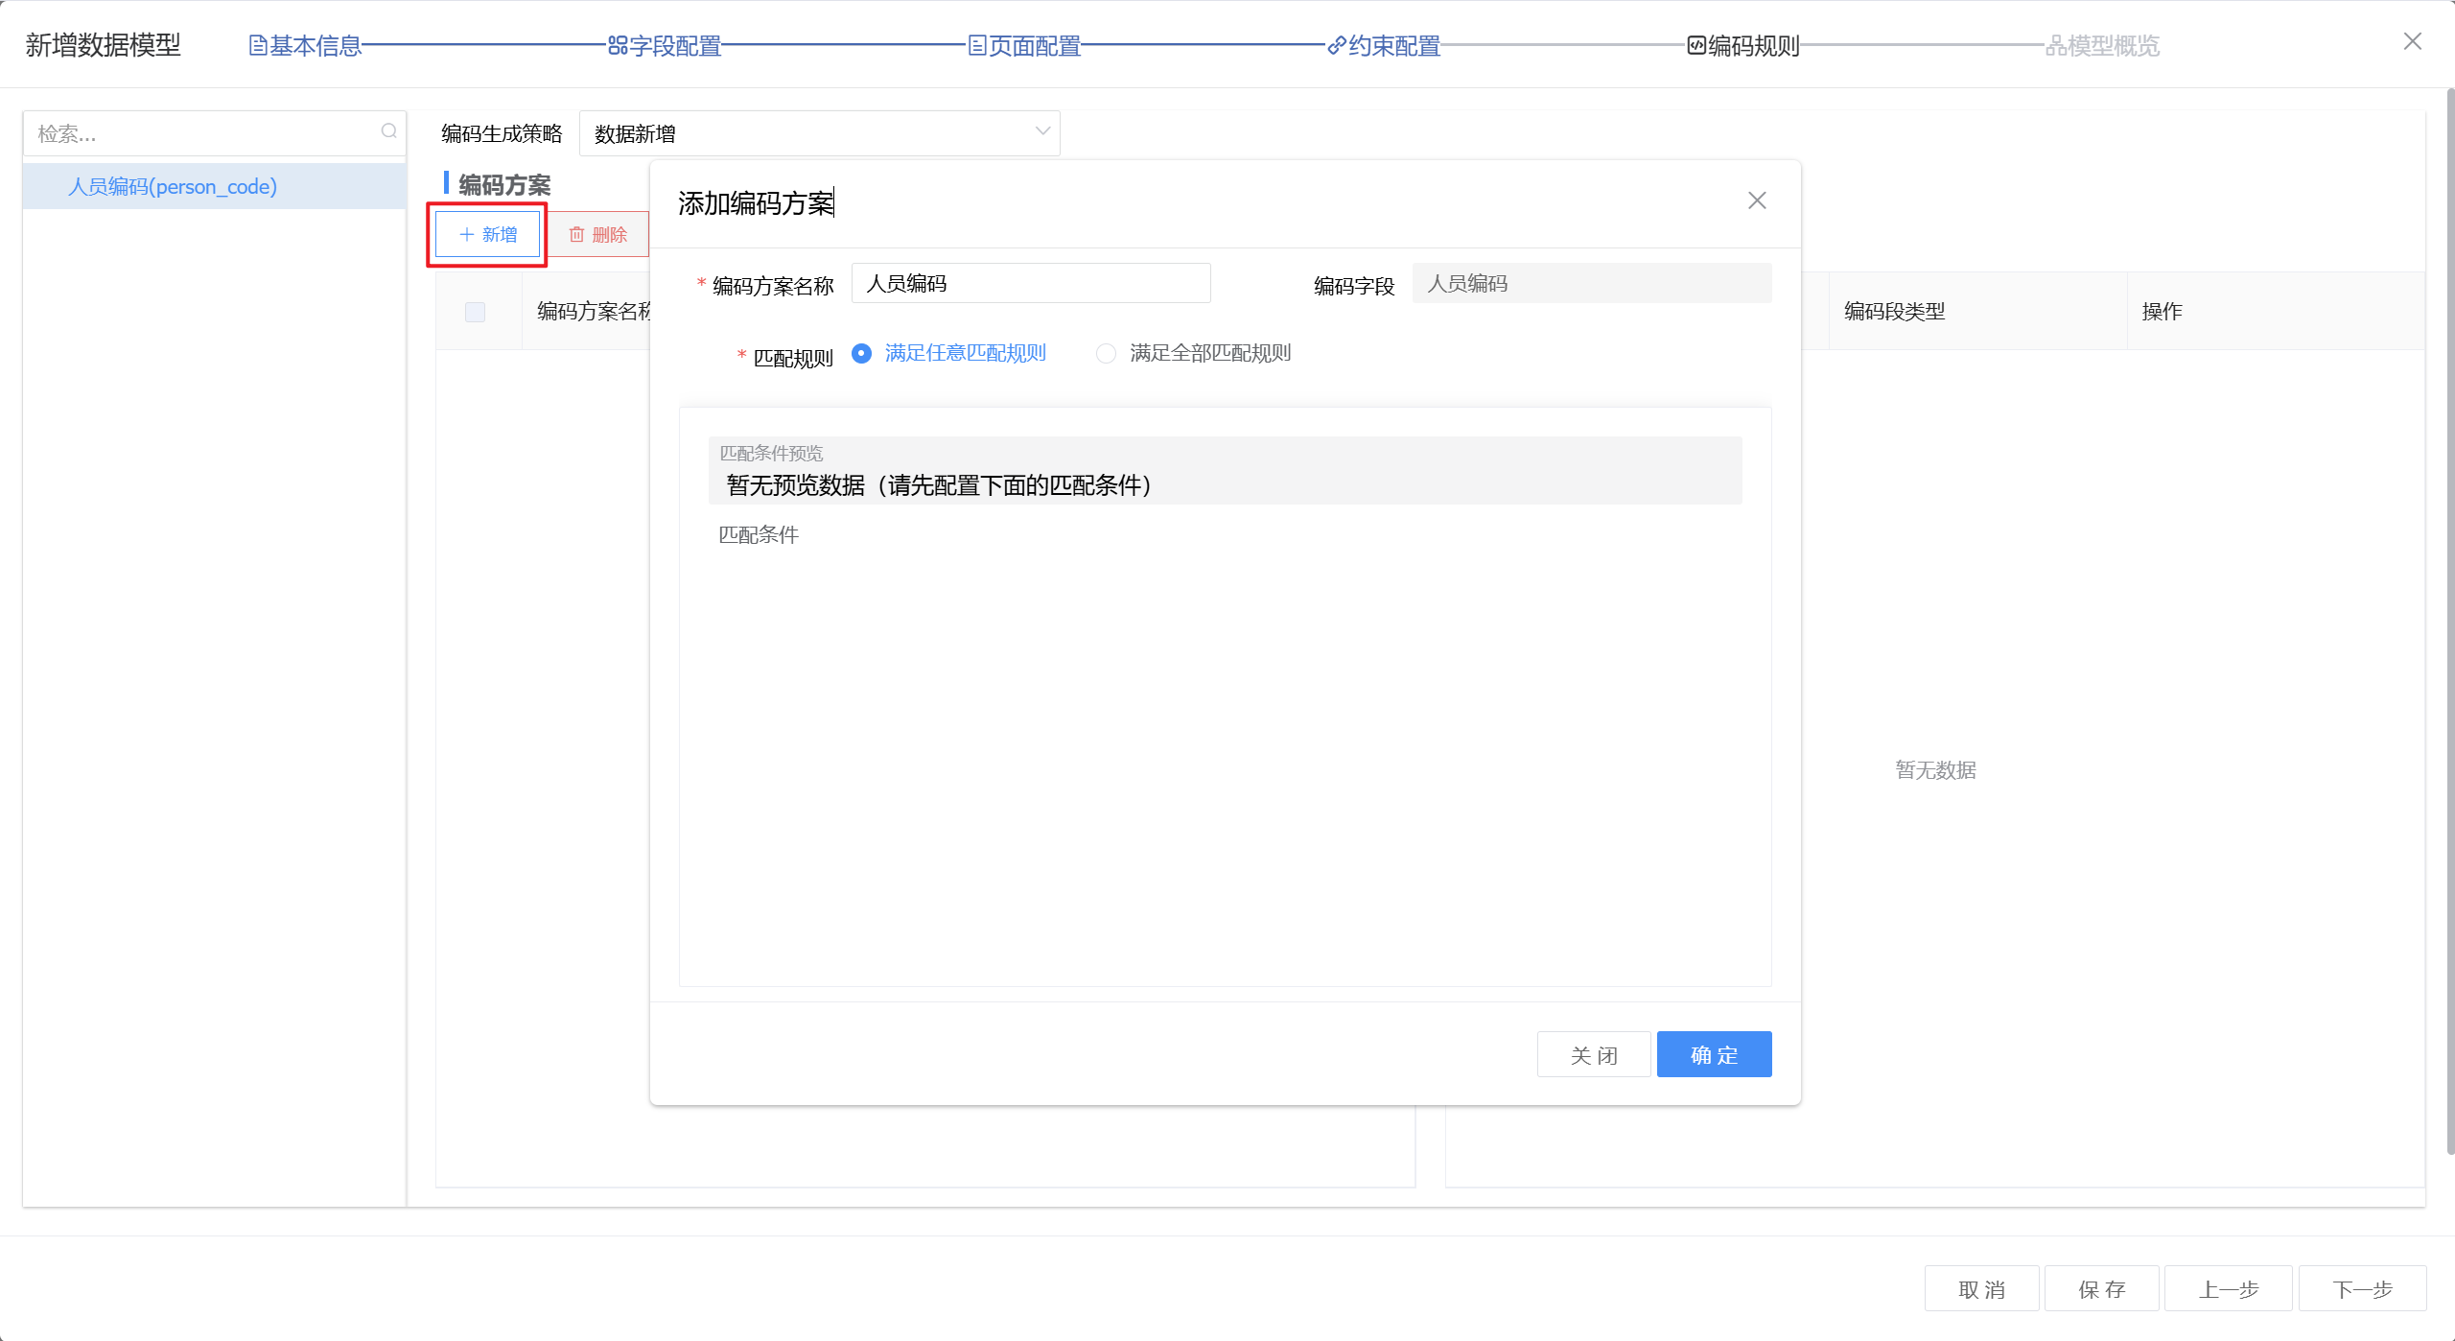Close the 添加编码方案 dialog with X

coord(1756,200)
